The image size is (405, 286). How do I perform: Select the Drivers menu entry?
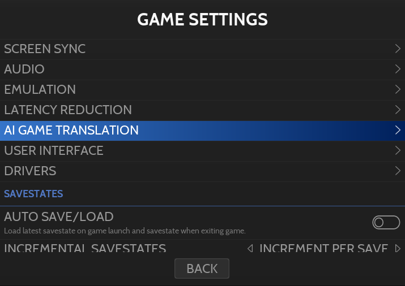coord(30,171)
